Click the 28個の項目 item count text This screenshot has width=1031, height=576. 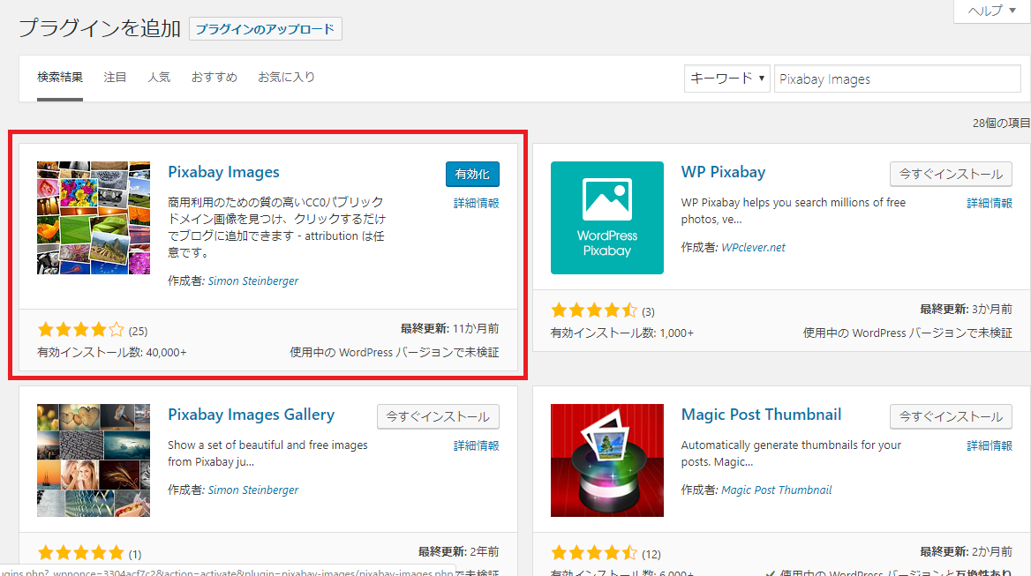[1001, 123]
